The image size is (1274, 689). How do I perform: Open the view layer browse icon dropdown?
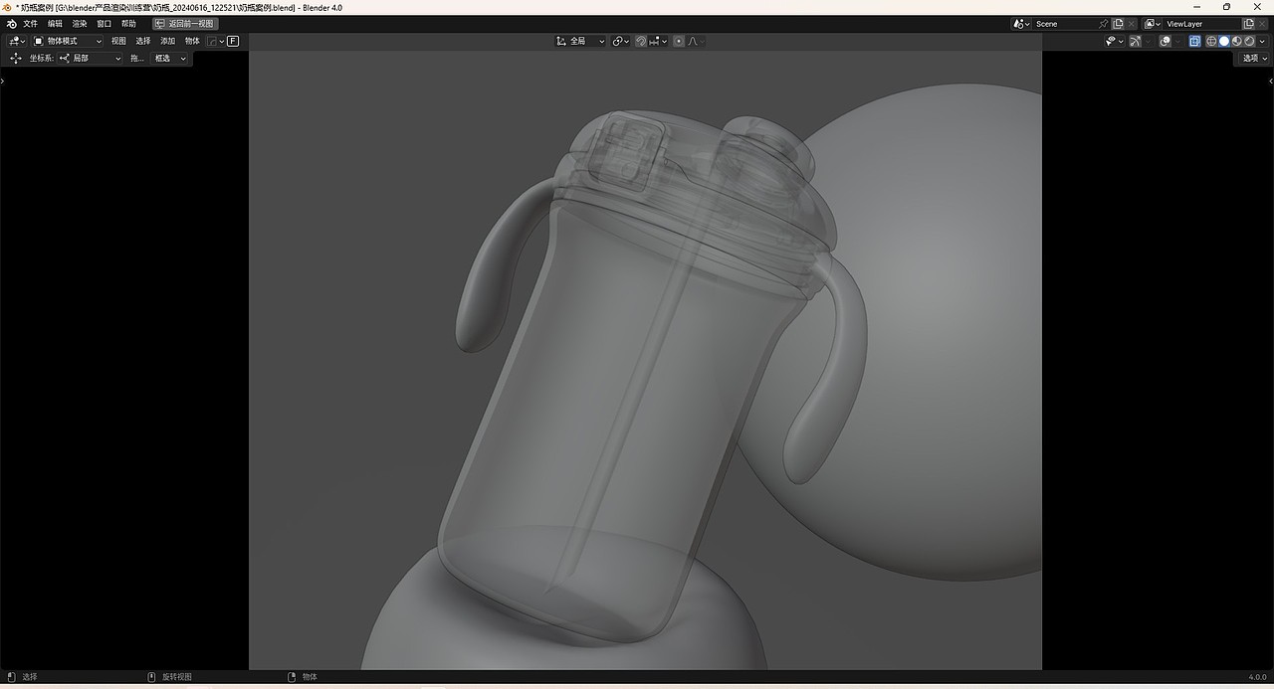click(1153, 24)
